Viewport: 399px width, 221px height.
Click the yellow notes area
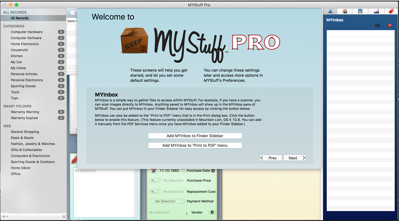coord(271,194)
